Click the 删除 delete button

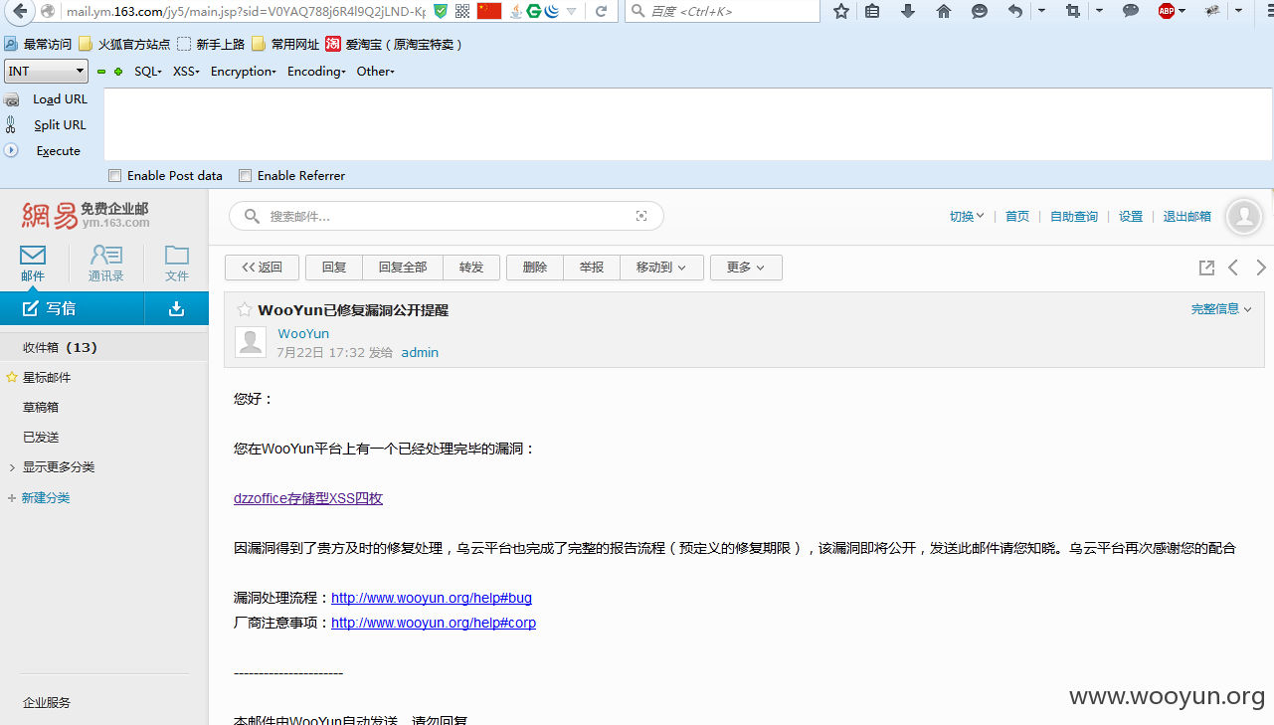click(535, 268)
